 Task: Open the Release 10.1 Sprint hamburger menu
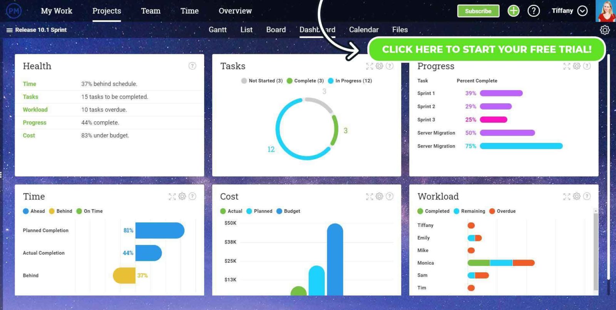coord(9,30)
